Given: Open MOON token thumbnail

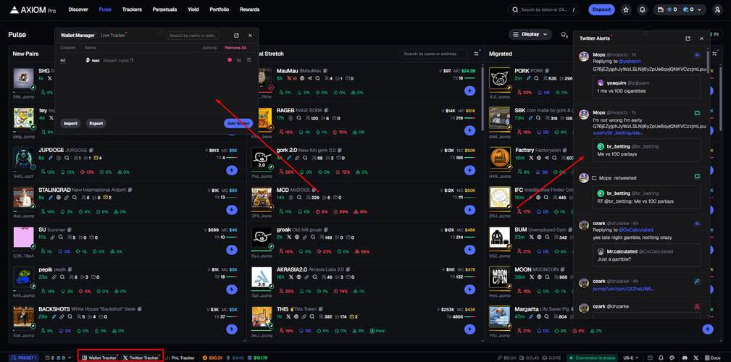Looking at the screenshot, I should tap(499, 277).
